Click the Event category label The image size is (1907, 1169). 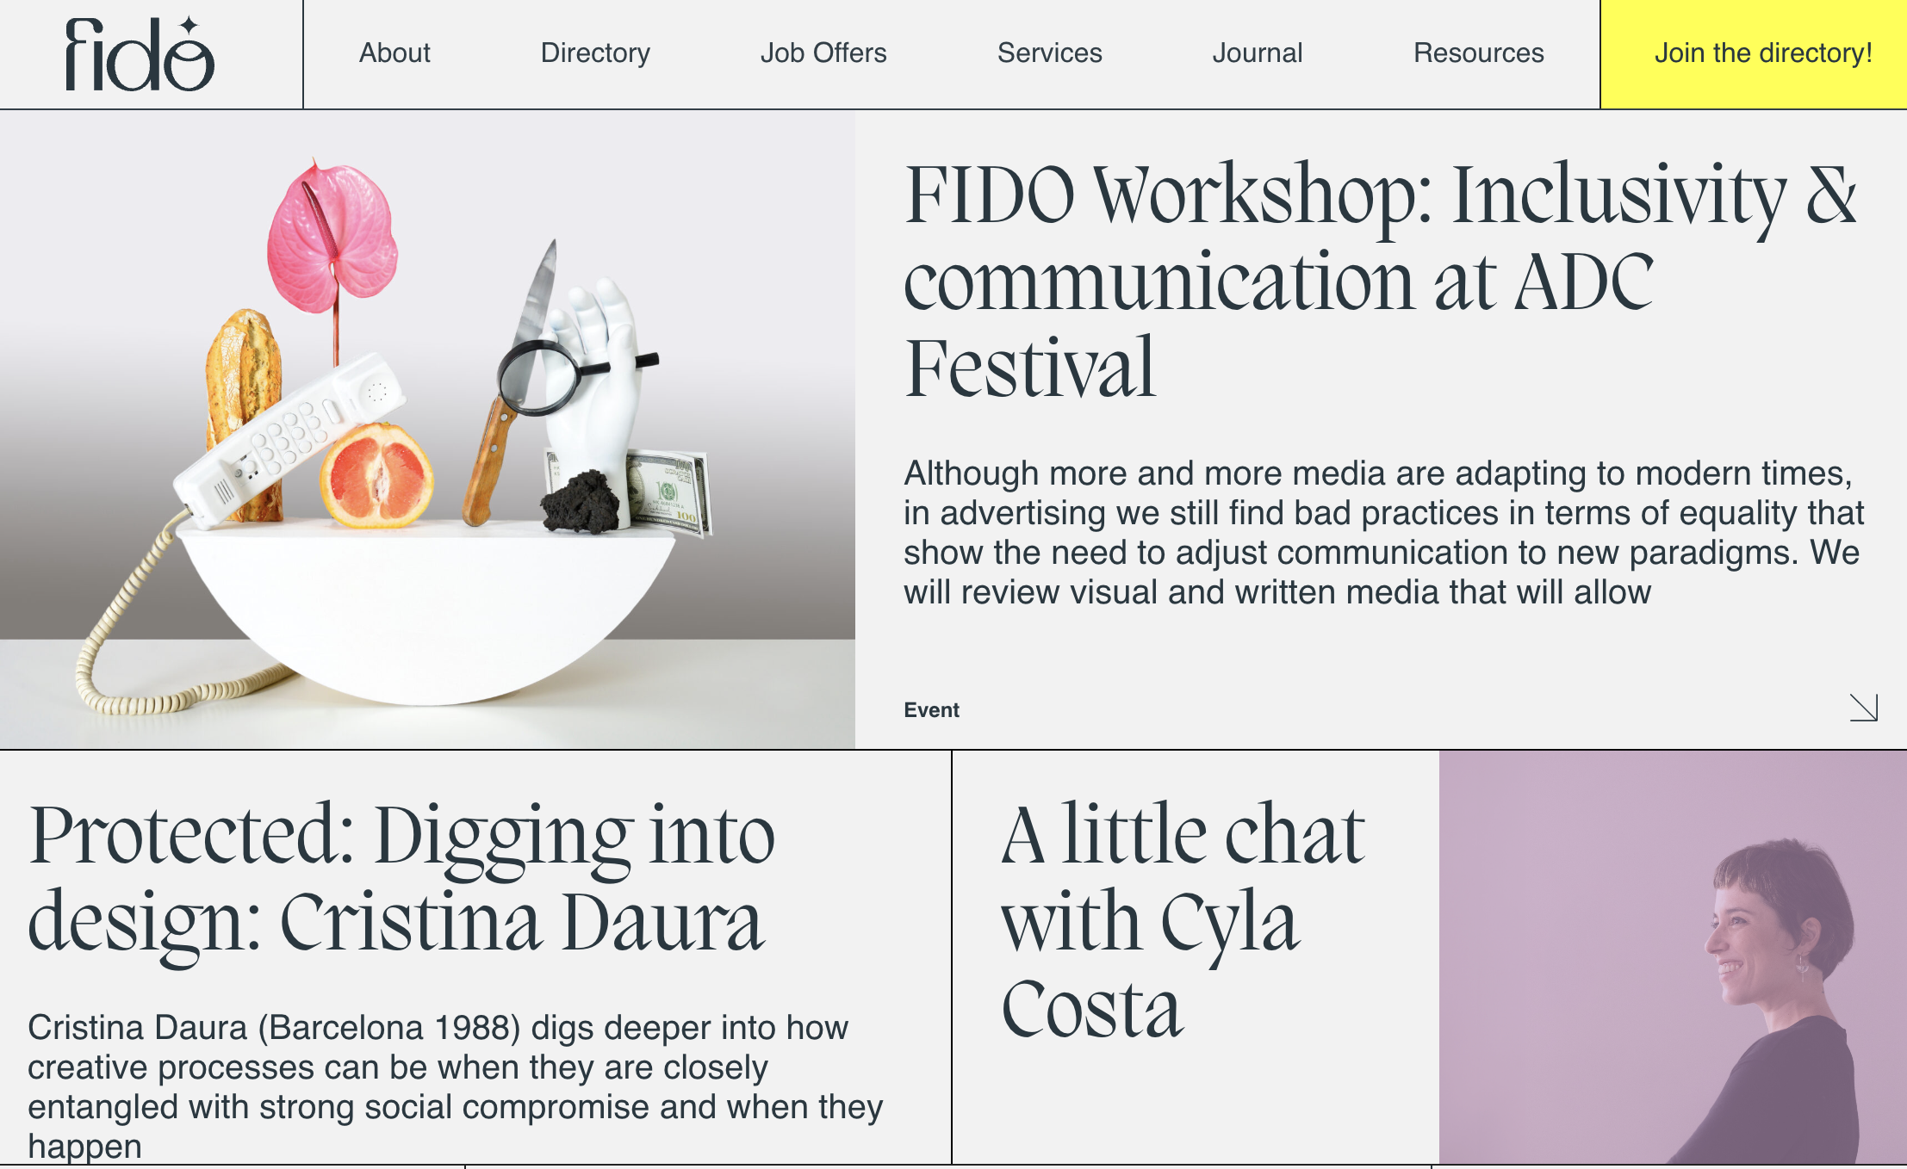coord(931,710)
